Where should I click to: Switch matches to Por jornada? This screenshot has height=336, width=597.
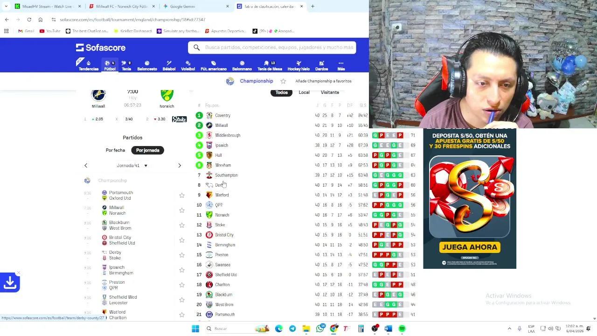(x=147, y=150)
